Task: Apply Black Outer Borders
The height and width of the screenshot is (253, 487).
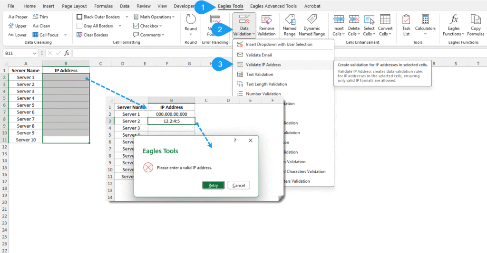Action: coord(98,17)
